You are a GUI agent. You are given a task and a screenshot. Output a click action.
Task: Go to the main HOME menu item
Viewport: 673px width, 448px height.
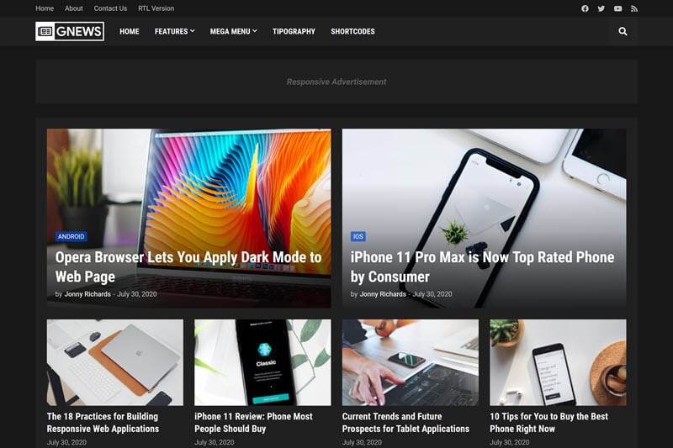130,31
